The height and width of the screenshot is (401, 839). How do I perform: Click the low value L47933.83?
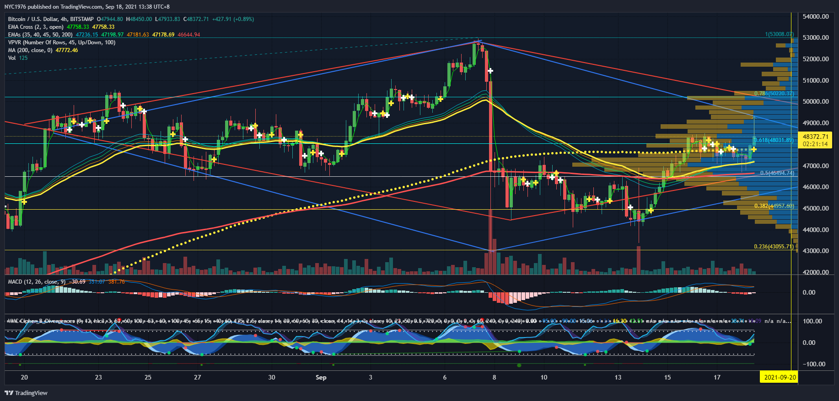(167, 19)
